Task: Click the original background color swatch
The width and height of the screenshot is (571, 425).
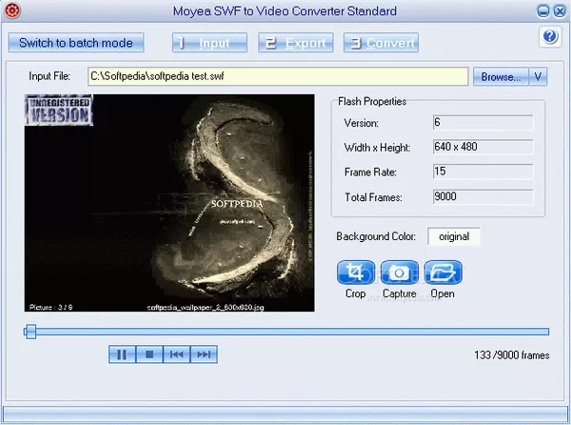Action: click(x=454, y=236)
